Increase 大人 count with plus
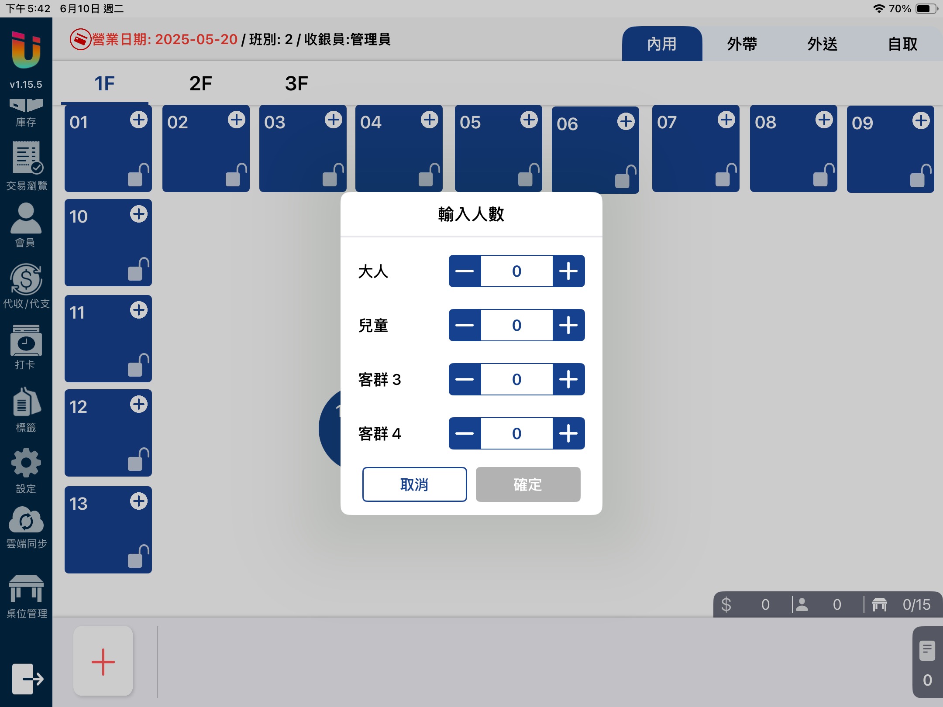This screenshot has width=943, height=707. pos(568,271)
